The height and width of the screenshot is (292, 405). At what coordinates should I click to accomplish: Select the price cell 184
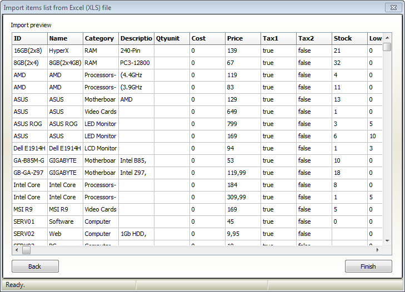click(x=243, y=185)
